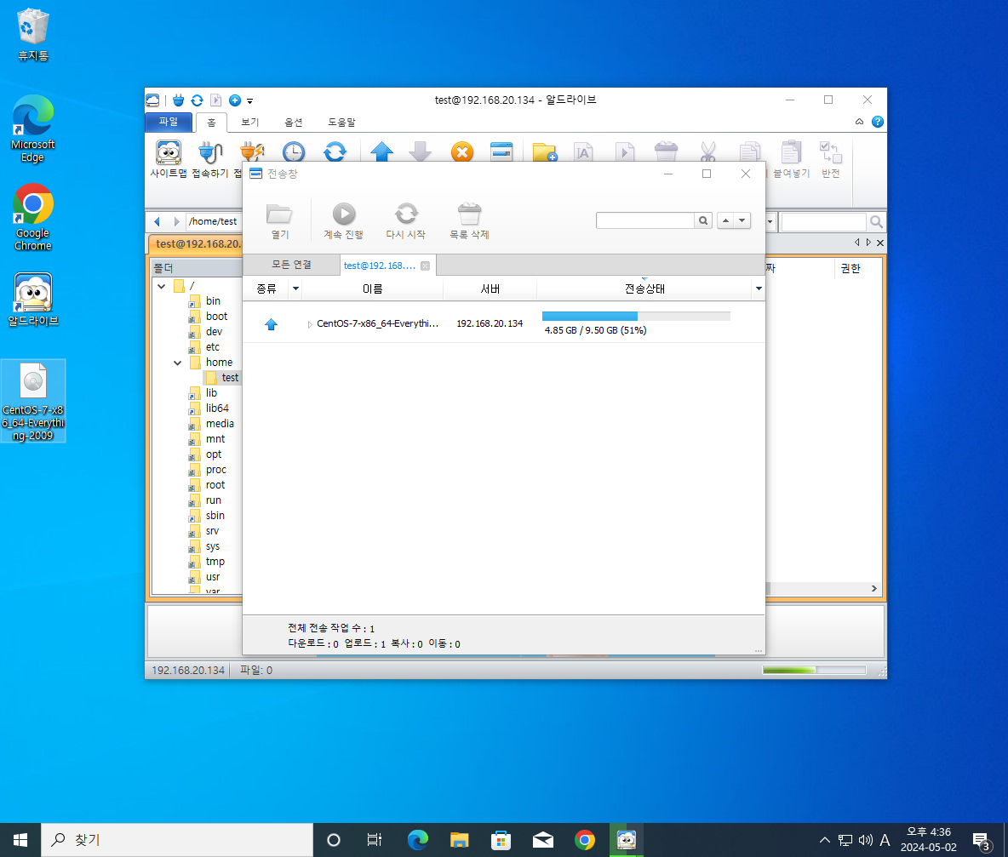Click the transfer window search input field
The image size is (1008, 857).
[645, 220]
